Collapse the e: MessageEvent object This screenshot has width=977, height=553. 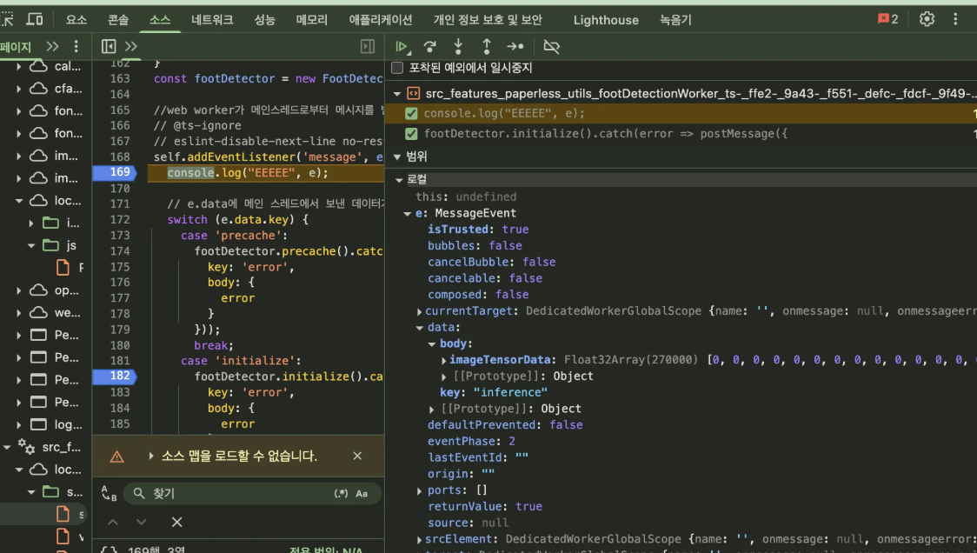pyautogui.click(x=408, y=213)
